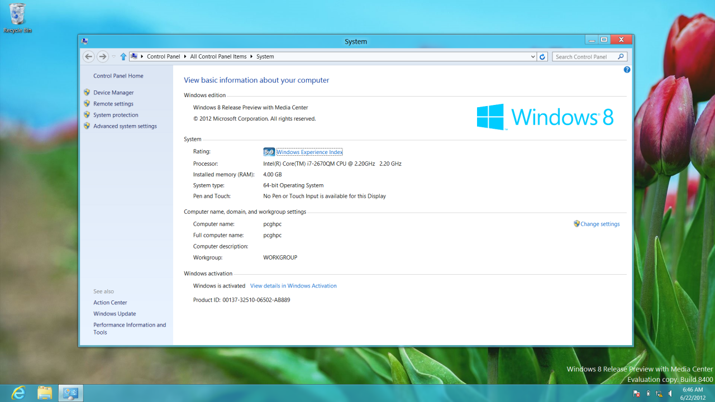715x402 pixels.
Task: Click the 4.00 GB memory value
Action: tap(273, 174)
